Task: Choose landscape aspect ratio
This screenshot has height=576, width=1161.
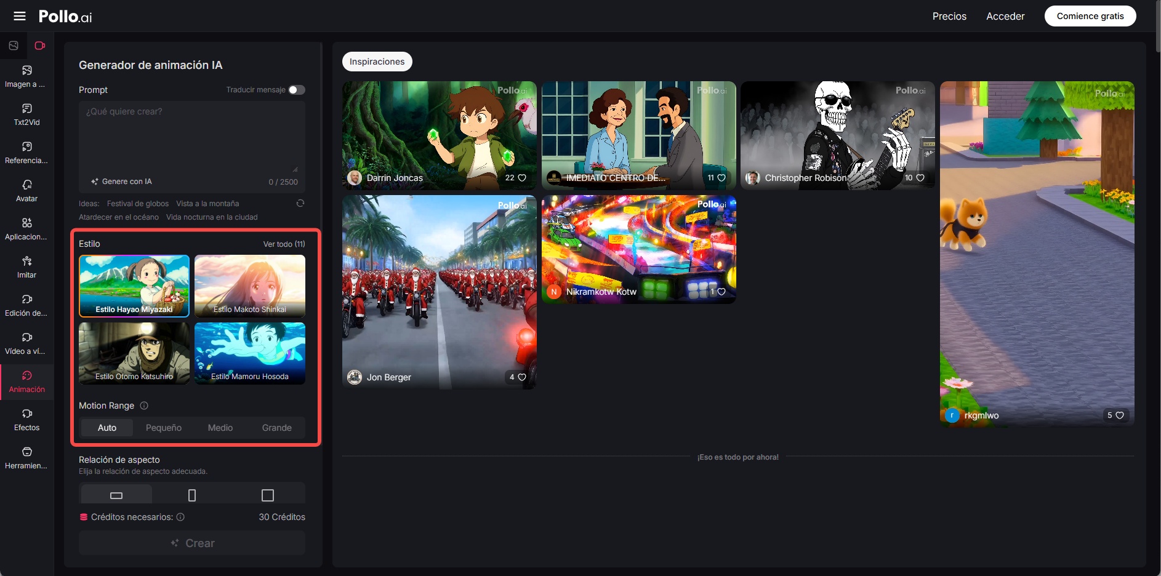Action: point(116,495)
